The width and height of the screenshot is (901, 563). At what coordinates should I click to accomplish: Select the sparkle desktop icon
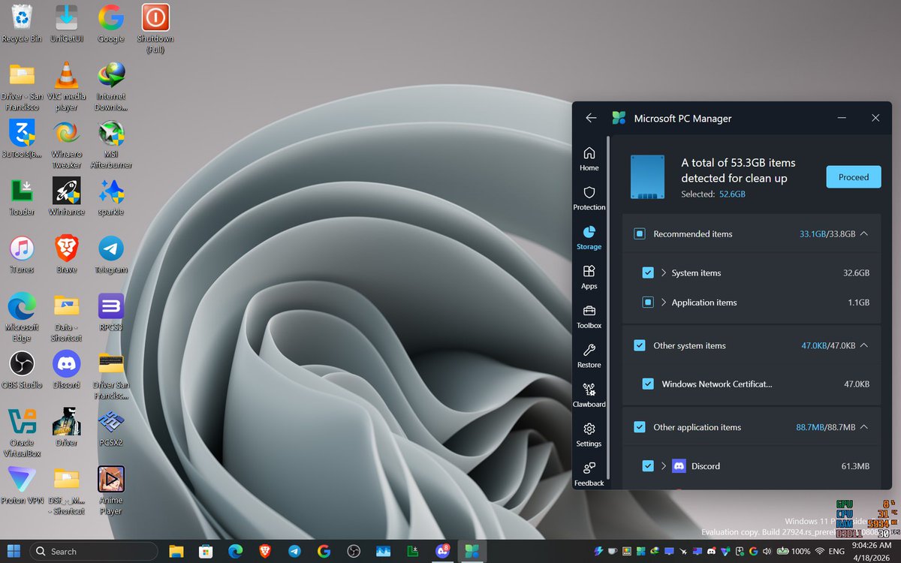pos(111,197)
